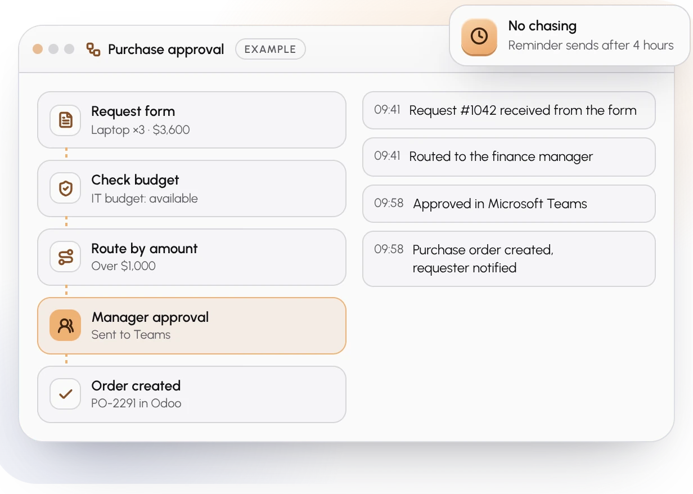Click the "Sent to Teams" text
Viewport: 693px width, 494px height.
pos(131,335)
